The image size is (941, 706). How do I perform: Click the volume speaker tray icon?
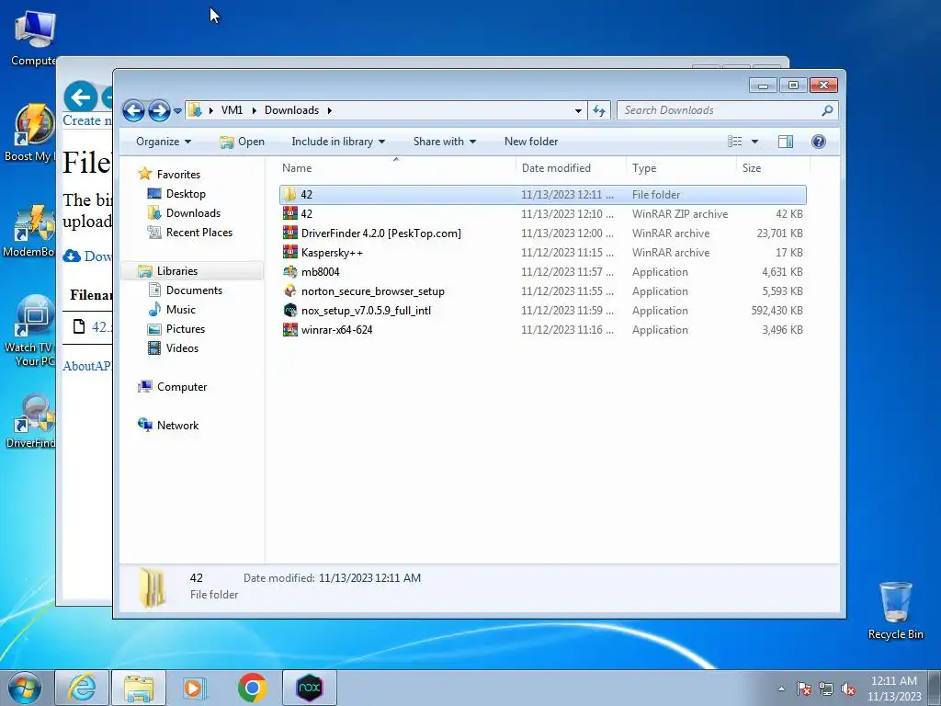pyautogui.click(x=848, y=689)
